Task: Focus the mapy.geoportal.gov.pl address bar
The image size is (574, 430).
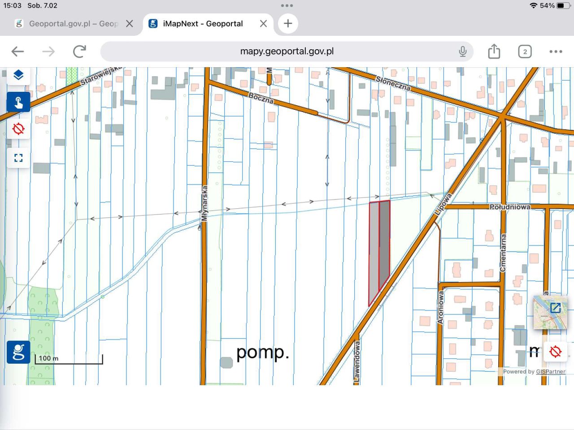Action: coord(287,52)
